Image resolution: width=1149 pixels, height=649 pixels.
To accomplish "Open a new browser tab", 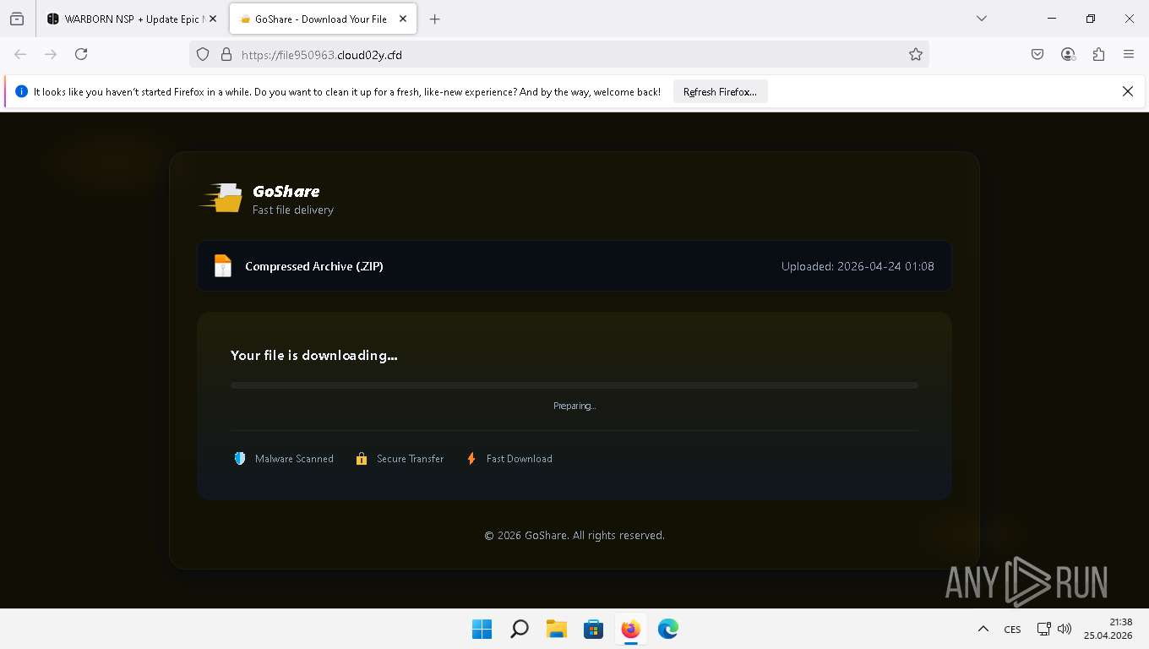I will [x=434, y=19].
